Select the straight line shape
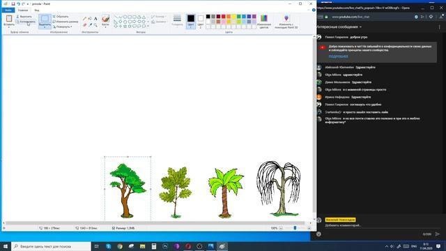Viewport: 446px width, 251px height. click(x=116, y=17)
